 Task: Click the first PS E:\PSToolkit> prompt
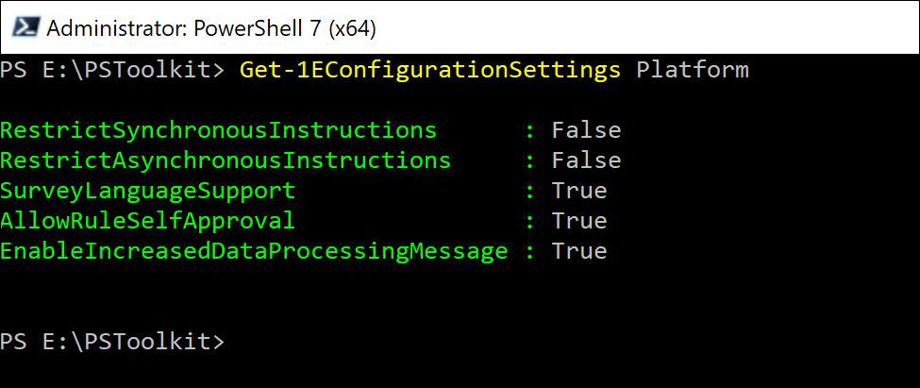(x=113, y=70)
